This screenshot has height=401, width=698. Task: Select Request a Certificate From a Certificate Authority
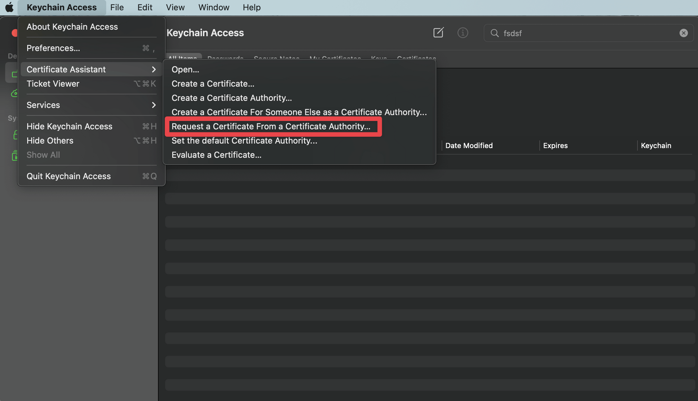pos(271,126)
